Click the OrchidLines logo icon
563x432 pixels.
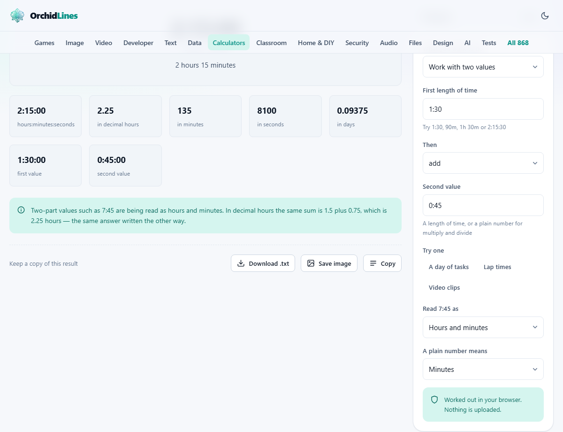pyautogui.click(x=17, y=15)
